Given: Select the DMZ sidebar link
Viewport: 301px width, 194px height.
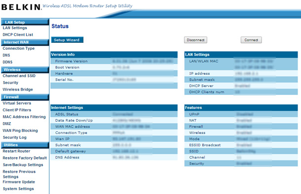Looking at the screenshot, I should click(7, 124).
